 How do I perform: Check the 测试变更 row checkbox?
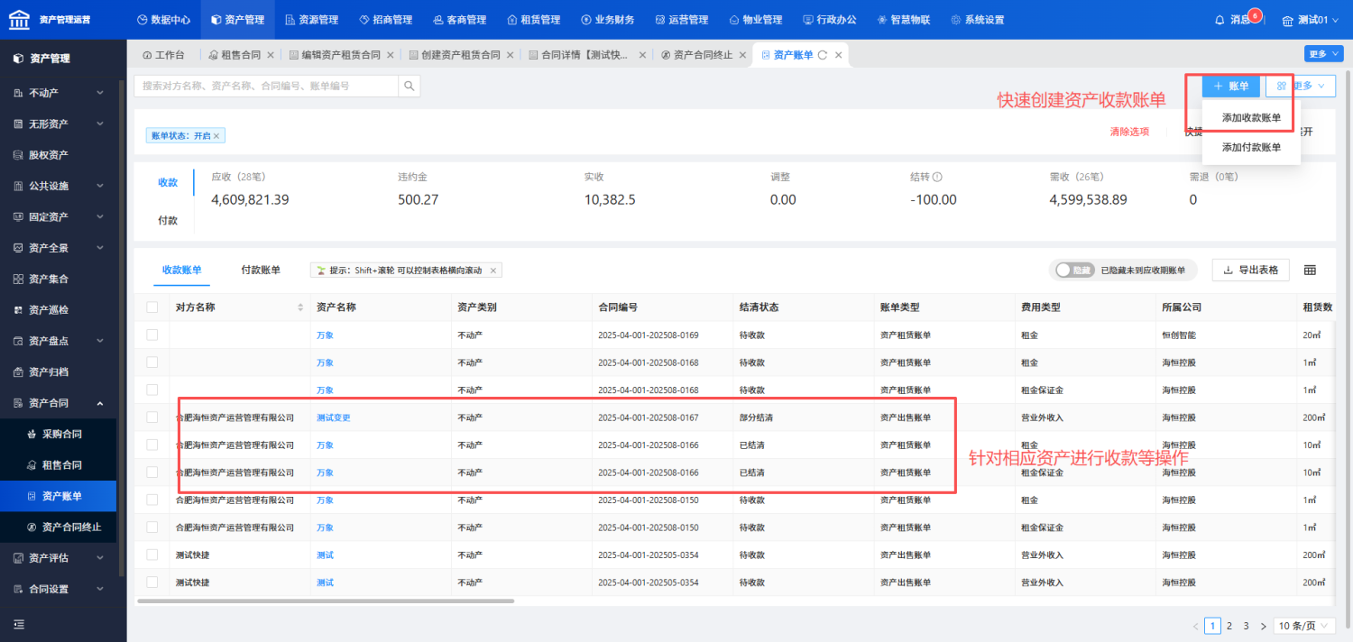pos(152,417)
